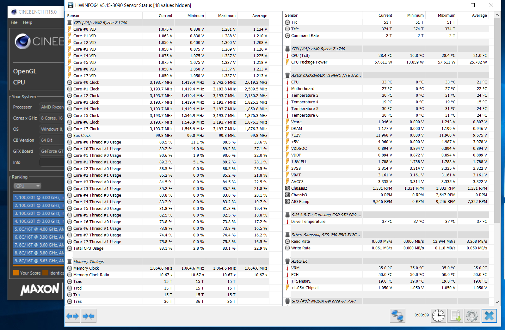Click the fan icon beside Chassis2
This screenshot has height=330, width=505.
point(287,188)
